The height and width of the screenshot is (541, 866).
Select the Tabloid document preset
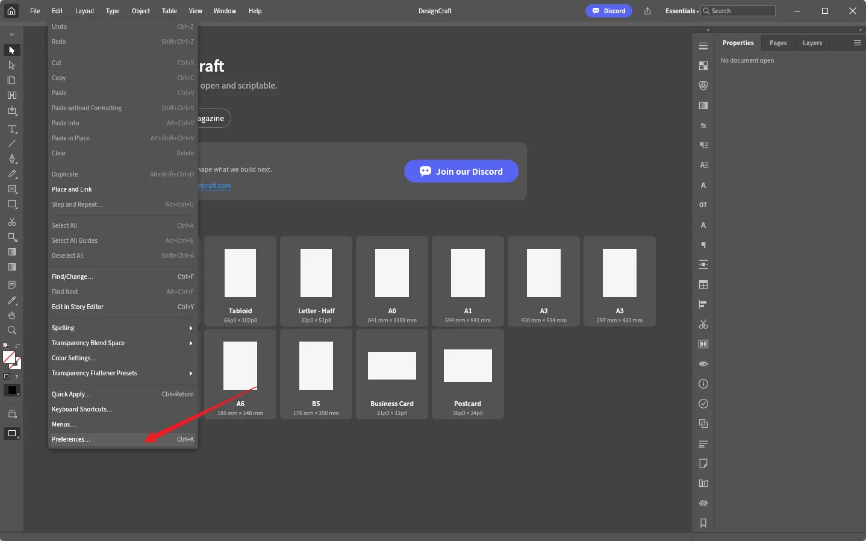[240, 281]
